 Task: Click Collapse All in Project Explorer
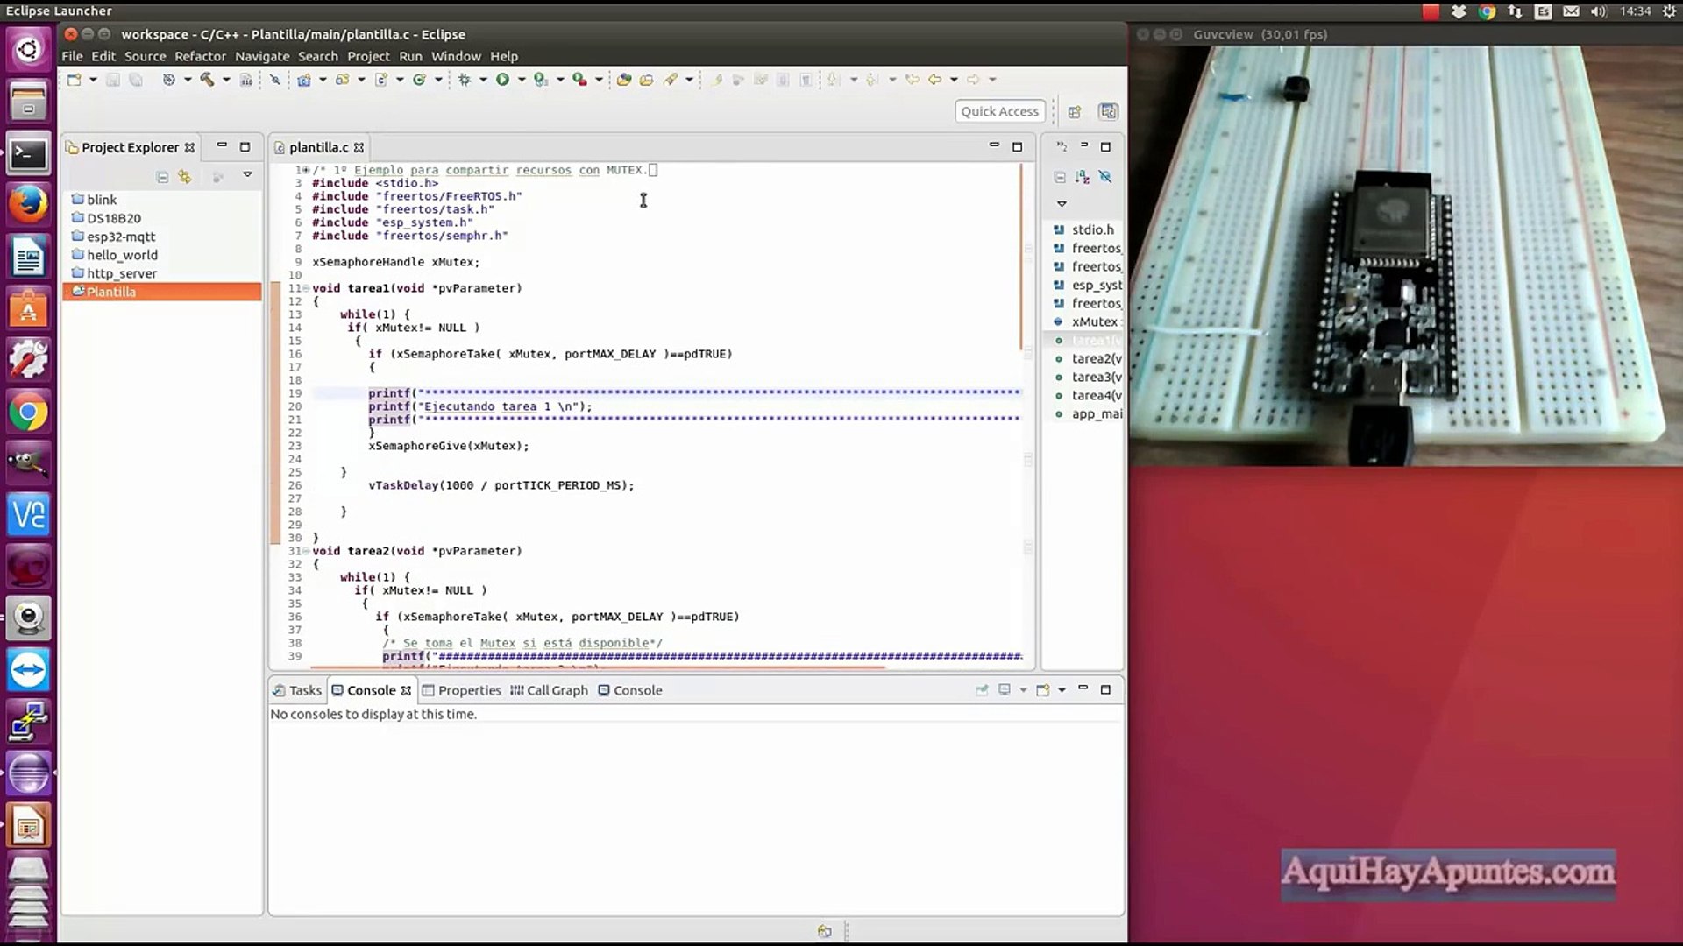point(162,177)
